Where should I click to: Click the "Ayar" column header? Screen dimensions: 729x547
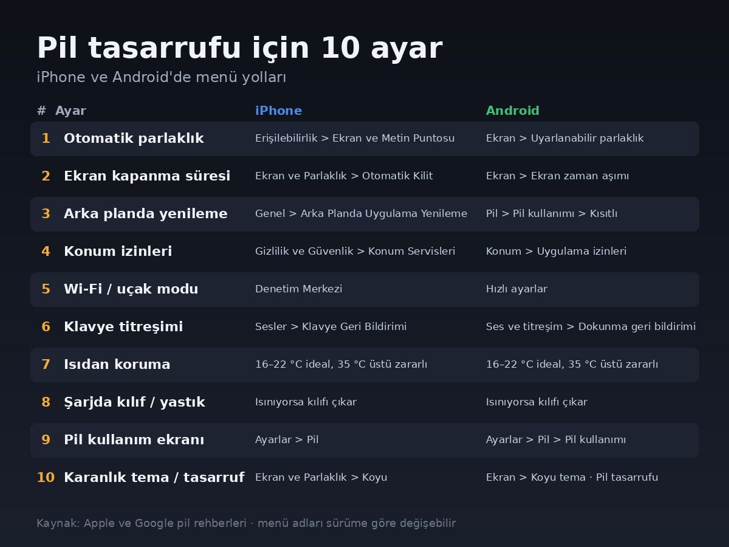coord(70,111)
